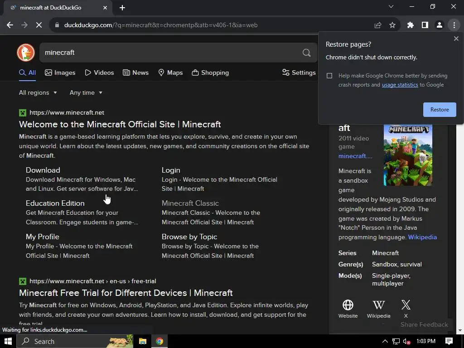
Task: Click the DuckDuckGo duck logo
Action: coord(26,53)
